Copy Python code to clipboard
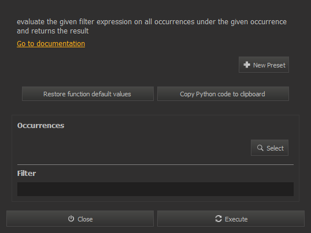311x233 pixels. pyautogui.click(x=223, y=94)
